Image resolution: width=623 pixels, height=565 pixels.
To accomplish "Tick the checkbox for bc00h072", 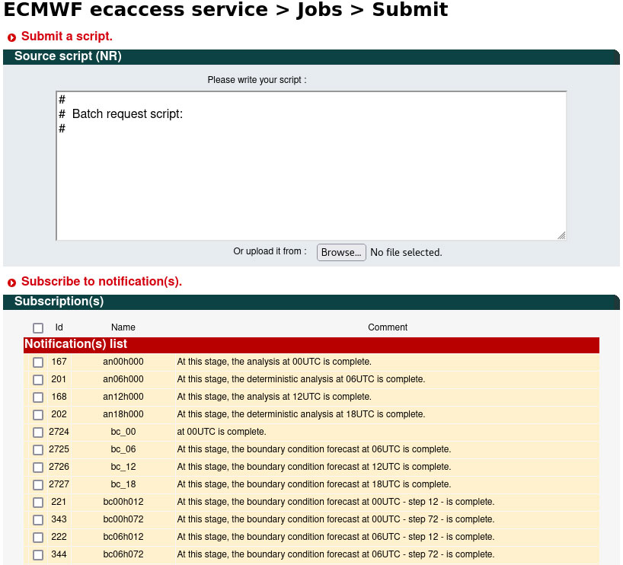I will click(38, 519).
